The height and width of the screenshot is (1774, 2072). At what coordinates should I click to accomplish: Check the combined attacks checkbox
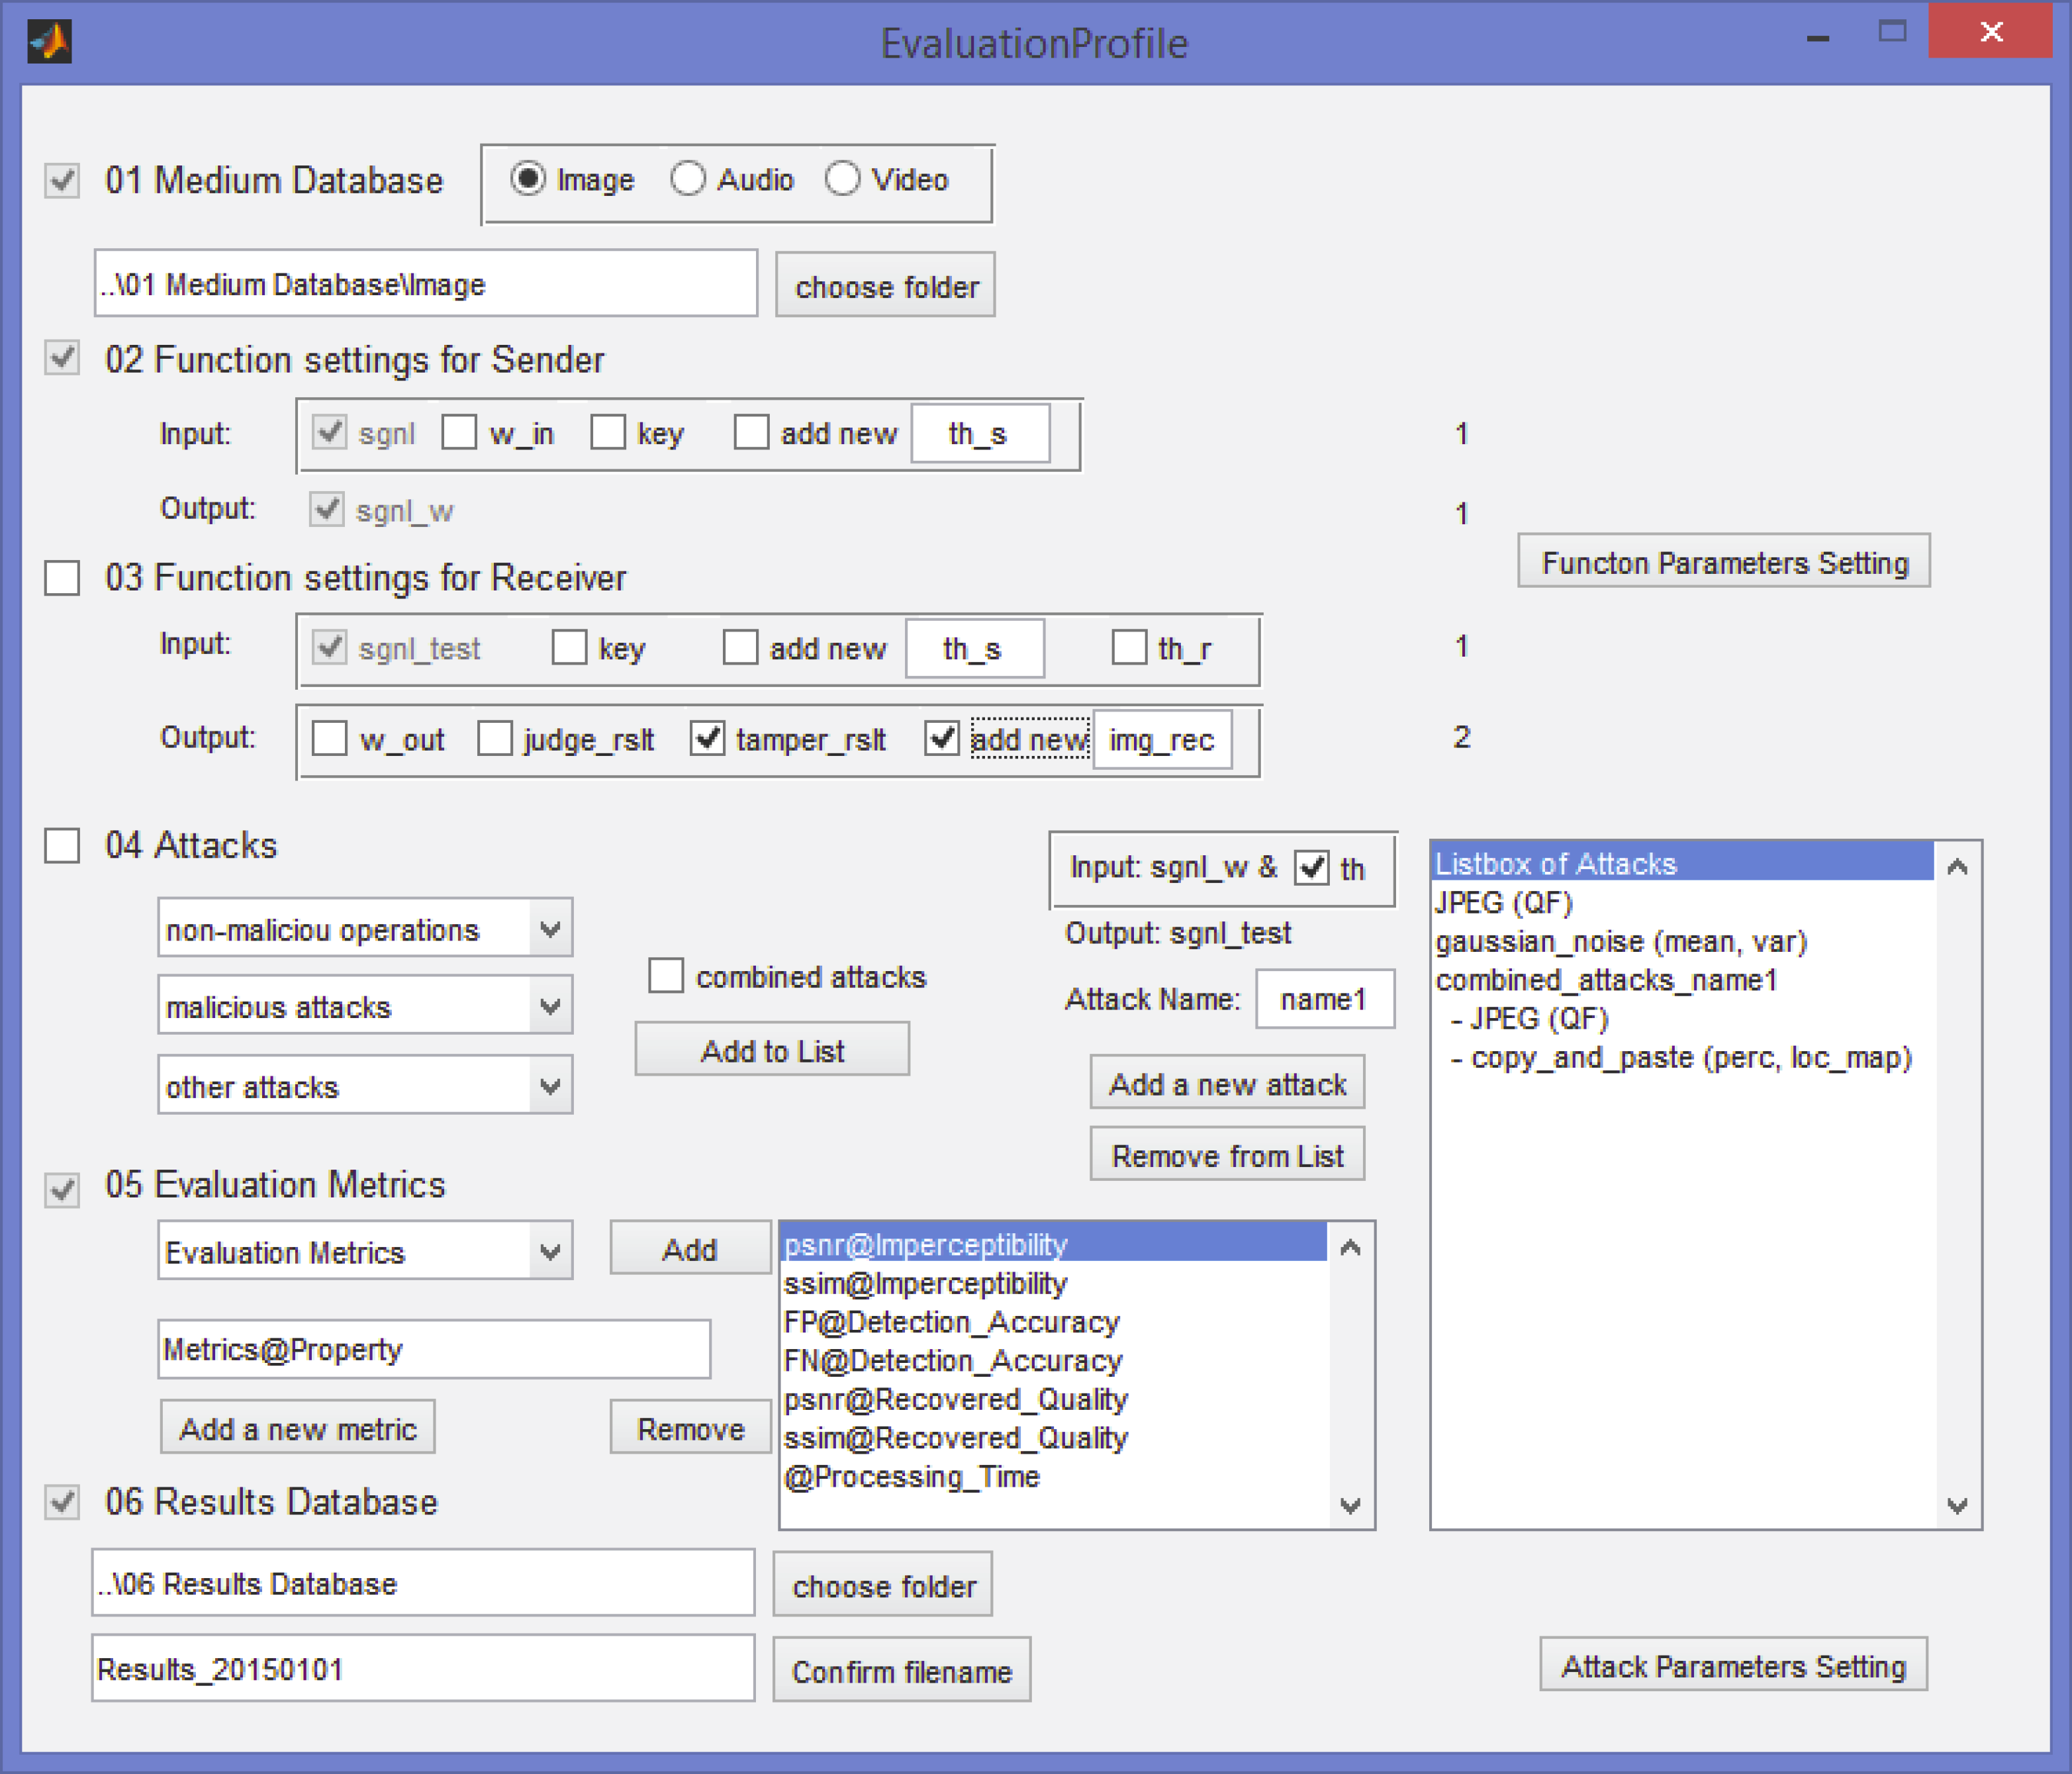[x=666, y=976]
